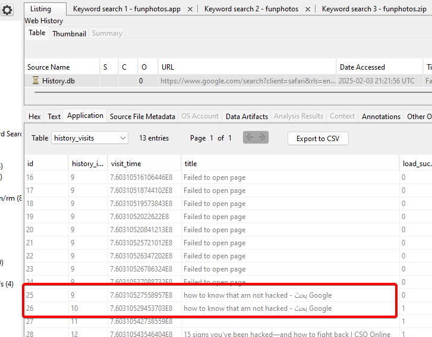The width and height of the screenshot is (432, 337).
Task: Select the Source File Metadata tab
Action: click(142, 117)
